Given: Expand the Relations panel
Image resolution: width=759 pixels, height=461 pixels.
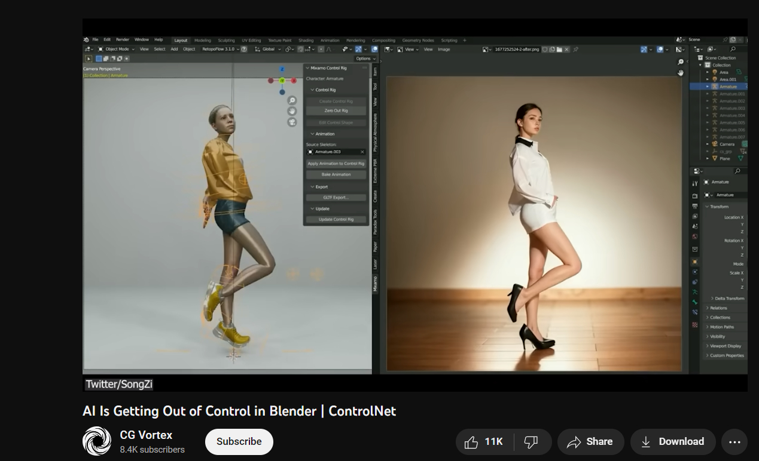Looking at the screenshot, I should (x=718, y=308).
